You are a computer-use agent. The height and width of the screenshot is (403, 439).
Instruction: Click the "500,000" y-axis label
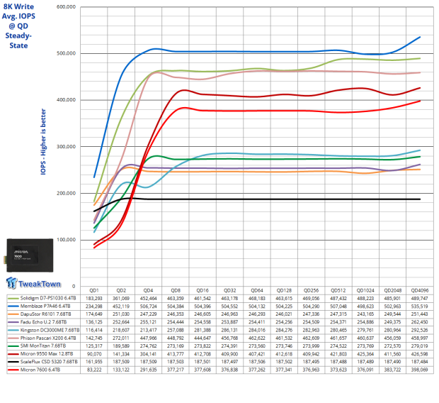click(x=66, y=53)
